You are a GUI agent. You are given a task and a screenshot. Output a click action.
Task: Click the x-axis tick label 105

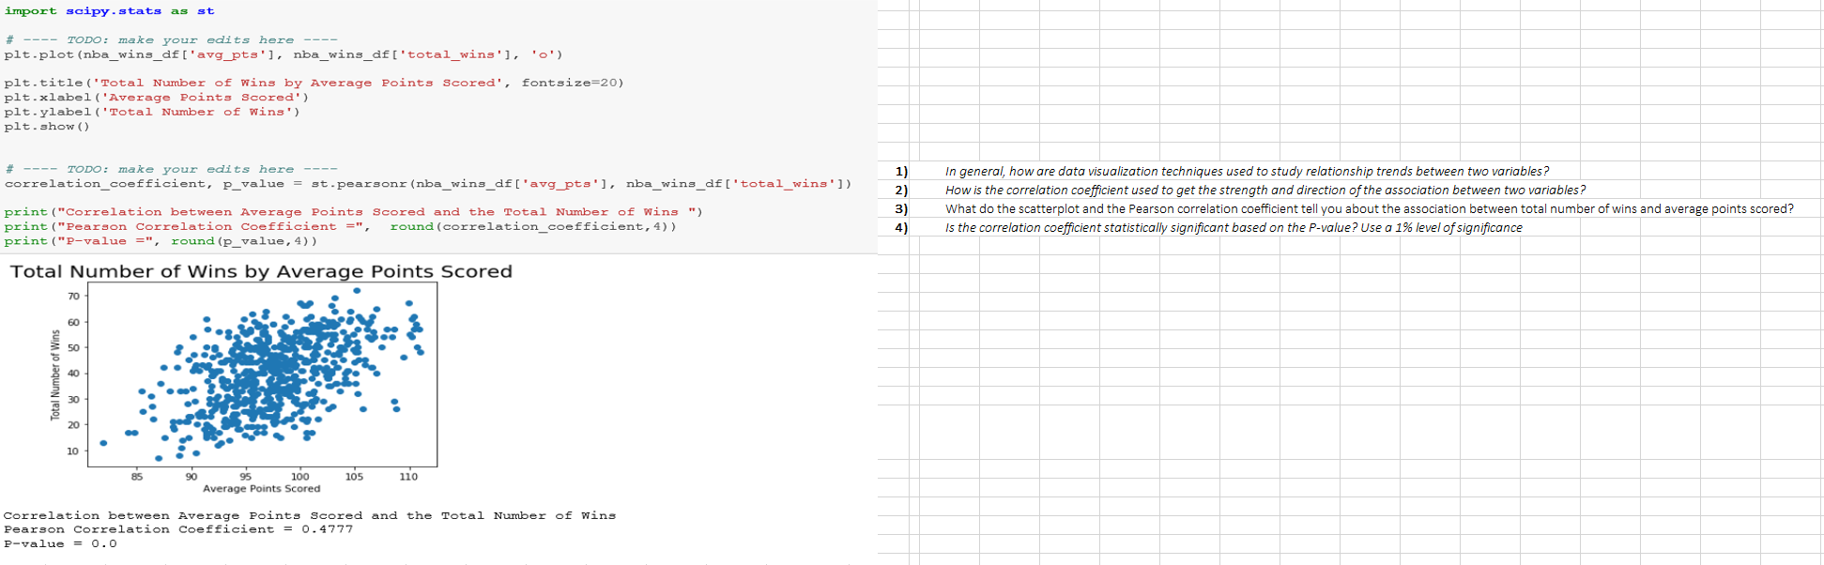click(354, 477)
